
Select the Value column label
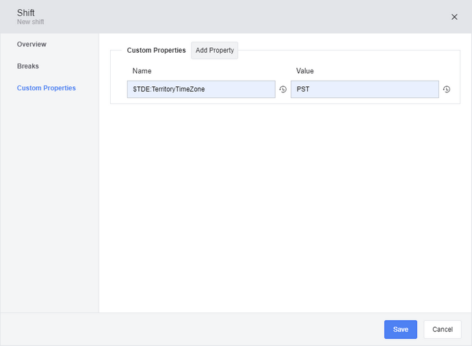pyautogui.click(x=305, y=71)
